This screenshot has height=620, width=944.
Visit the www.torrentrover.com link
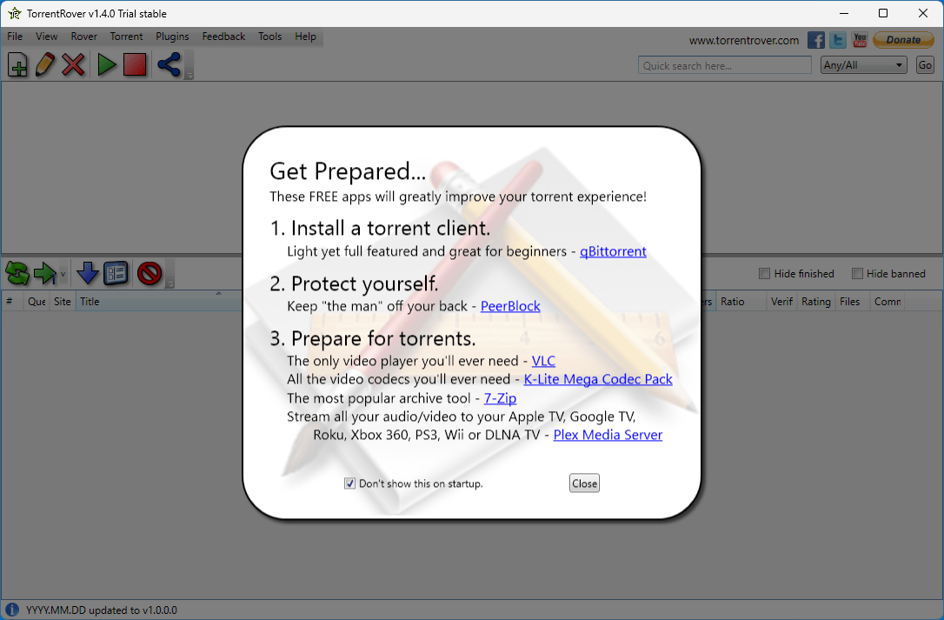[x=744, y=40]
